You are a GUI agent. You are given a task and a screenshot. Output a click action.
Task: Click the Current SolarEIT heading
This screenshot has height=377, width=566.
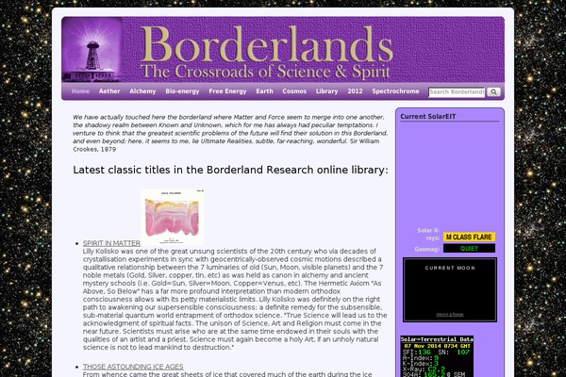427,117
